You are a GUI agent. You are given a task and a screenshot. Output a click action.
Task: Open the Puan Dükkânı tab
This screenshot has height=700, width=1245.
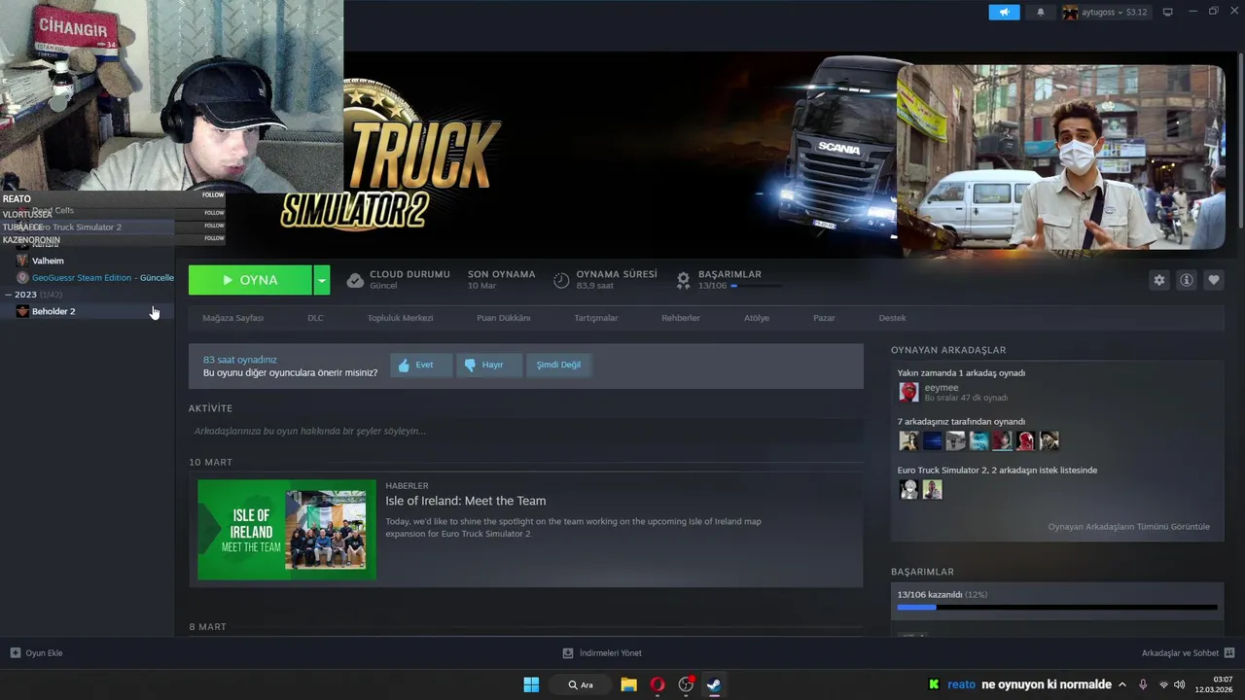point(504,318)
